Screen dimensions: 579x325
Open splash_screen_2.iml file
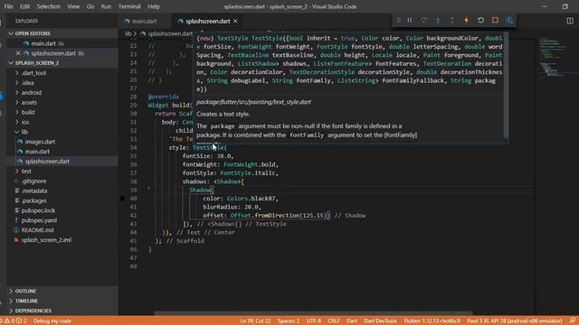(62, 240)
